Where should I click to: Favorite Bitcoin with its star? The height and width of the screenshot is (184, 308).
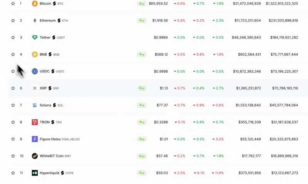[13, 3]
